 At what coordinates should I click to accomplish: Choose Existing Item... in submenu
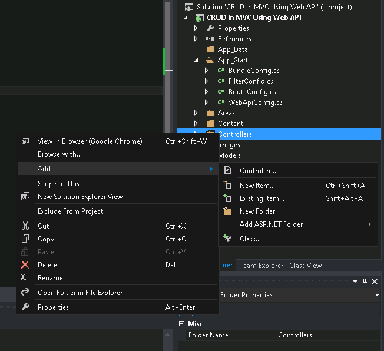298,198
